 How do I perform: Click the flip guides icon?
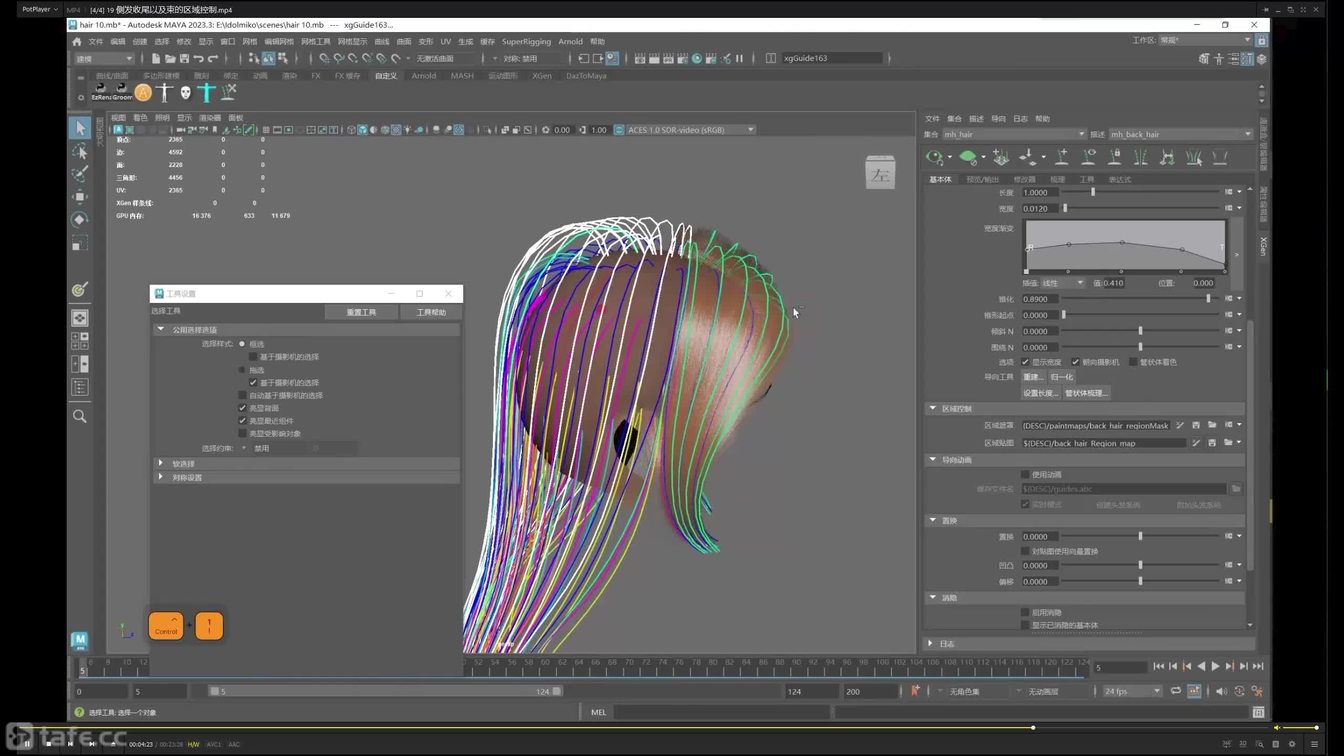(1168, 157)
